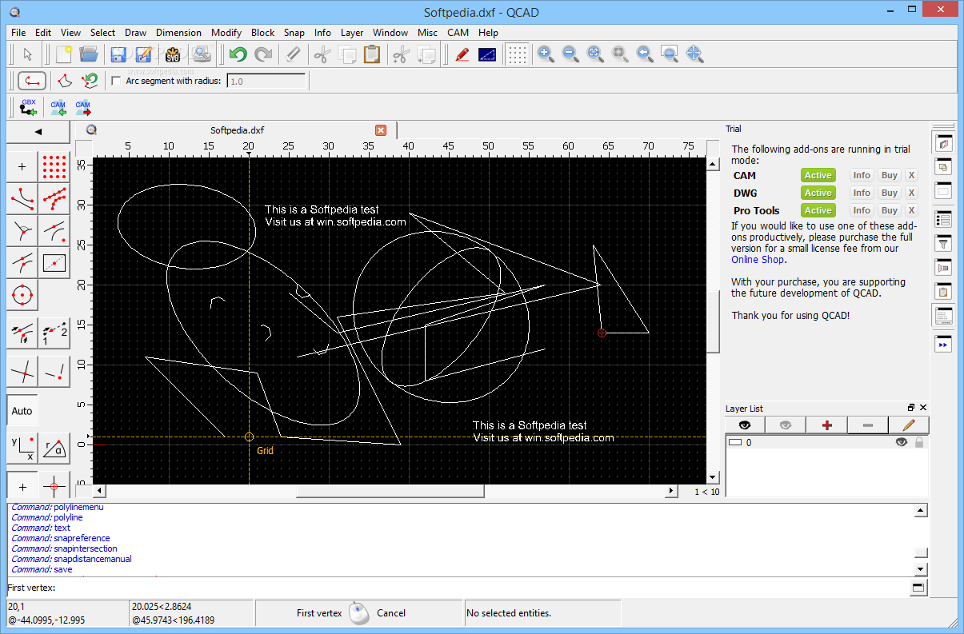Click Active button for CAM add-on
Viewport: 964px width, 634px height.
click(x=818, y=175)
